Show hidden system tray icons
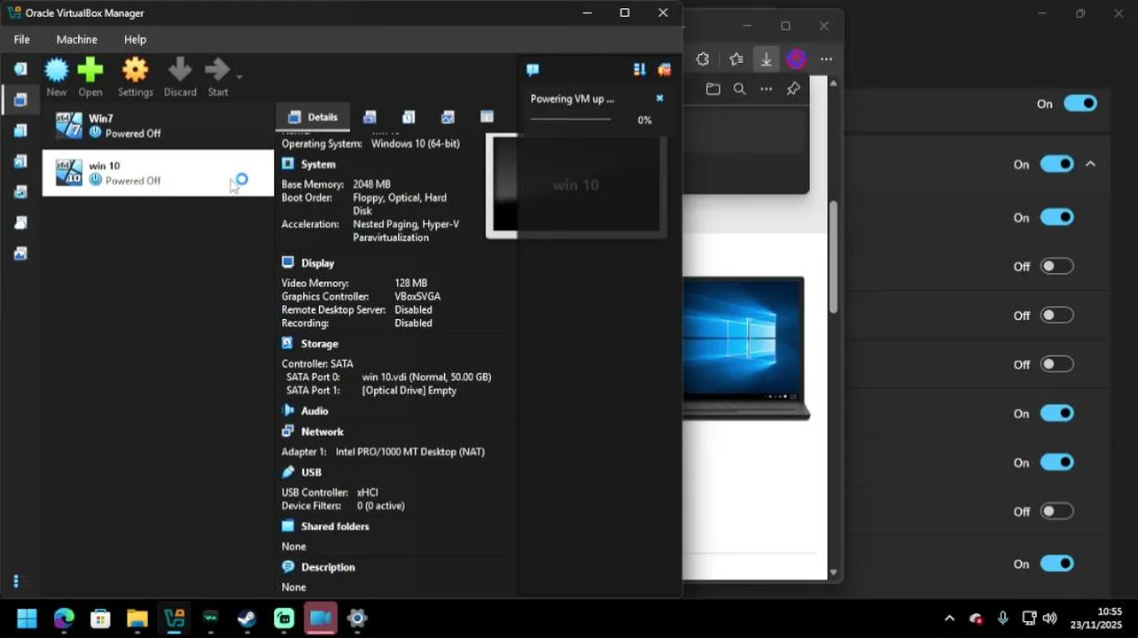The width and height of the screenshot is (1138, 638). [x=949, y=619]
